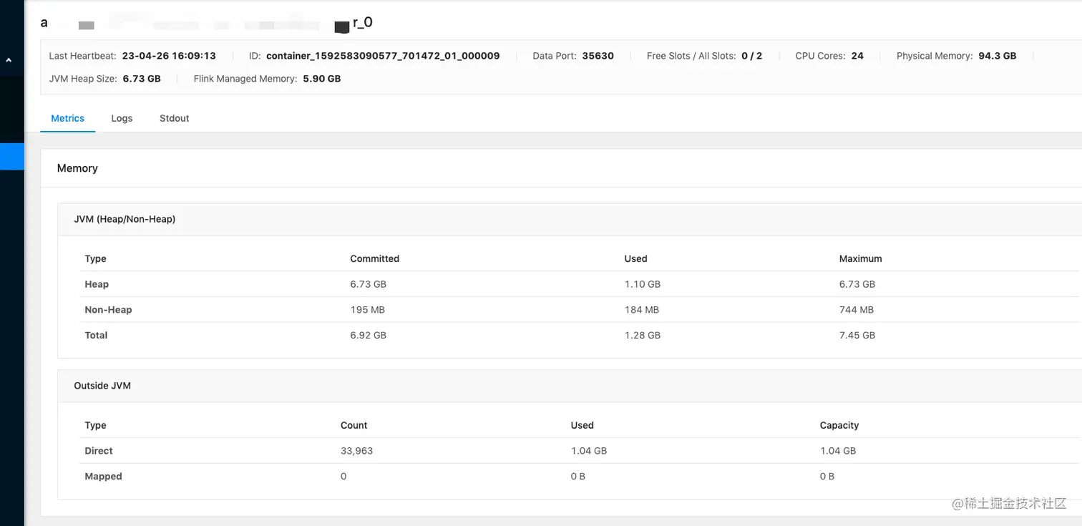Select the Heap row label
Screen dimensions: 1082x526
point(97,284)
